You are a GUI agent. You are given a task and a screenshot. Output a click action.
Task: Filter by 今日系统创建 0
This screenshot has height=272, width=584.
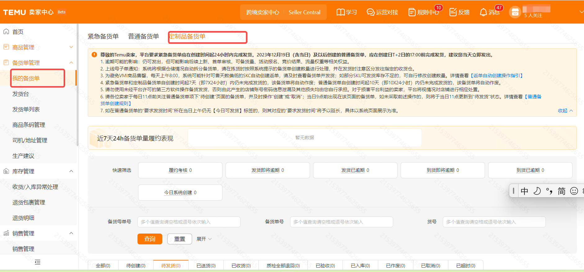(x=180, y=193)
